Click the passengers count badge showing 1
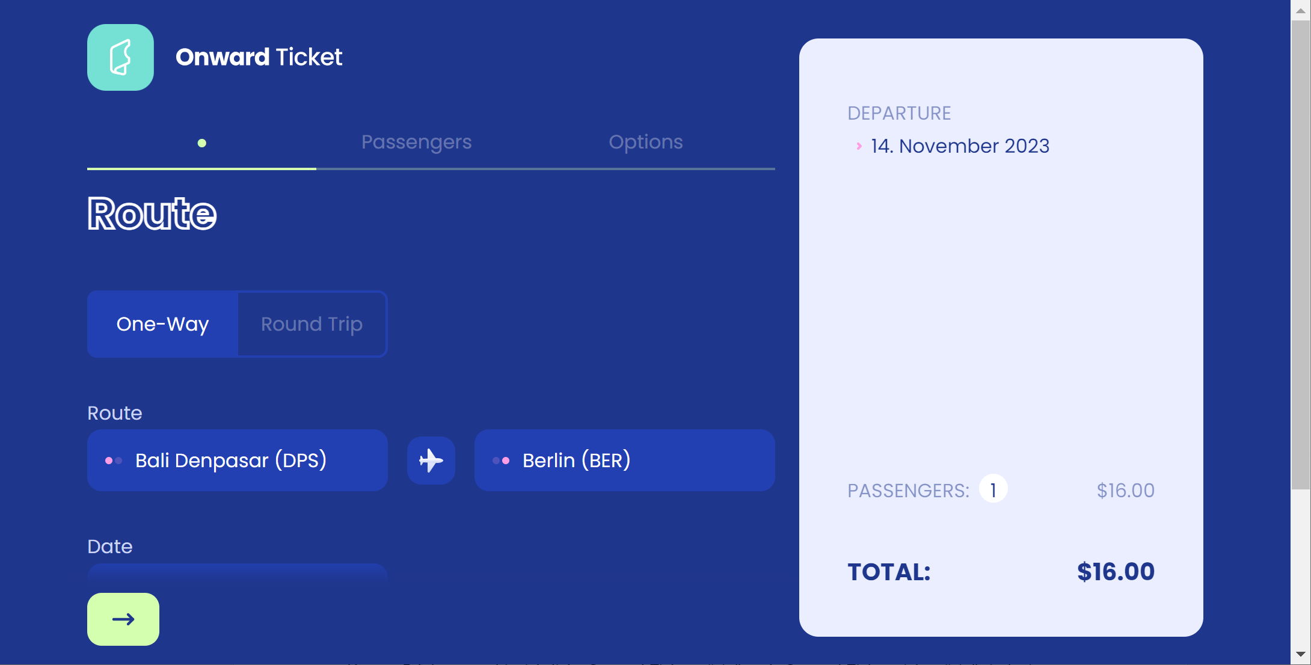The image size is (1311, 665). [993, 490]
